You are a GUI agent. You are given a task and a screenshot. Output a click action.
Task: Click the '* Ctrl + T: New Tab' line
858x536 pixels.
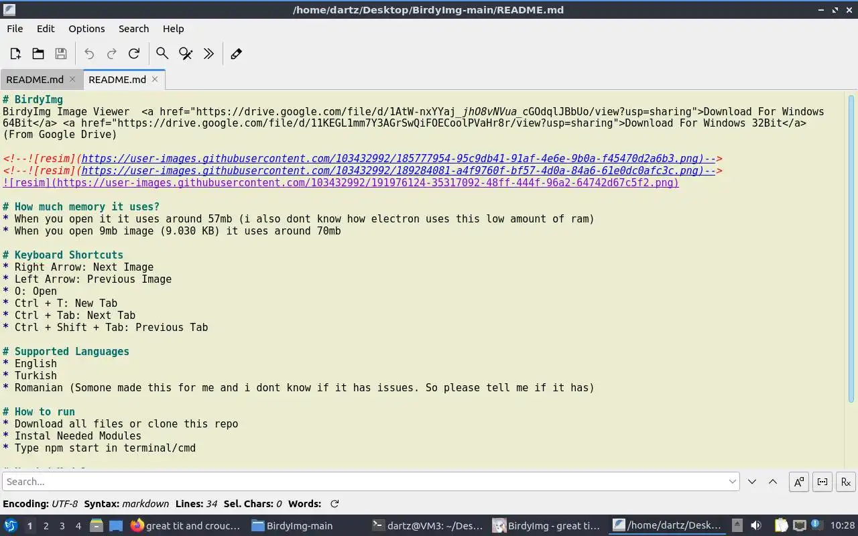(x=60, y=304)
